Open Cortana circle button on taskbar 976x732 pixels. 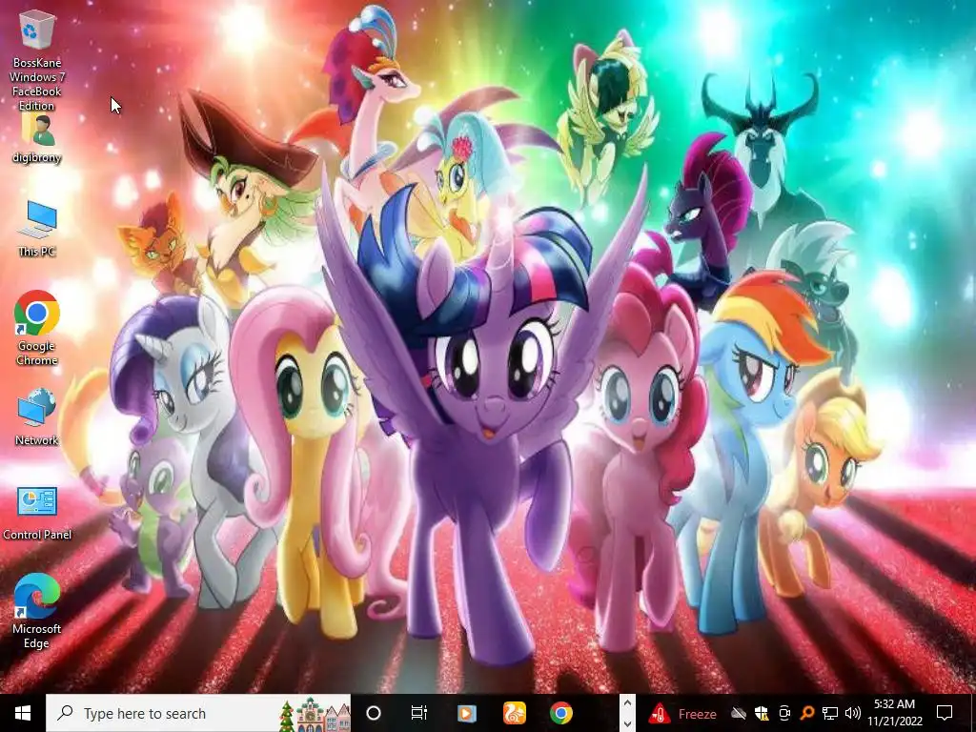pos(374,713)
